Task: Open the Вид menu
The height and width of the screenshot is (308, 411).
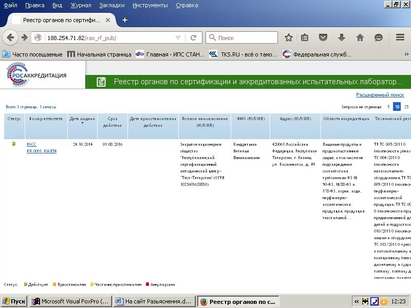Action: [x=57, y=5]
